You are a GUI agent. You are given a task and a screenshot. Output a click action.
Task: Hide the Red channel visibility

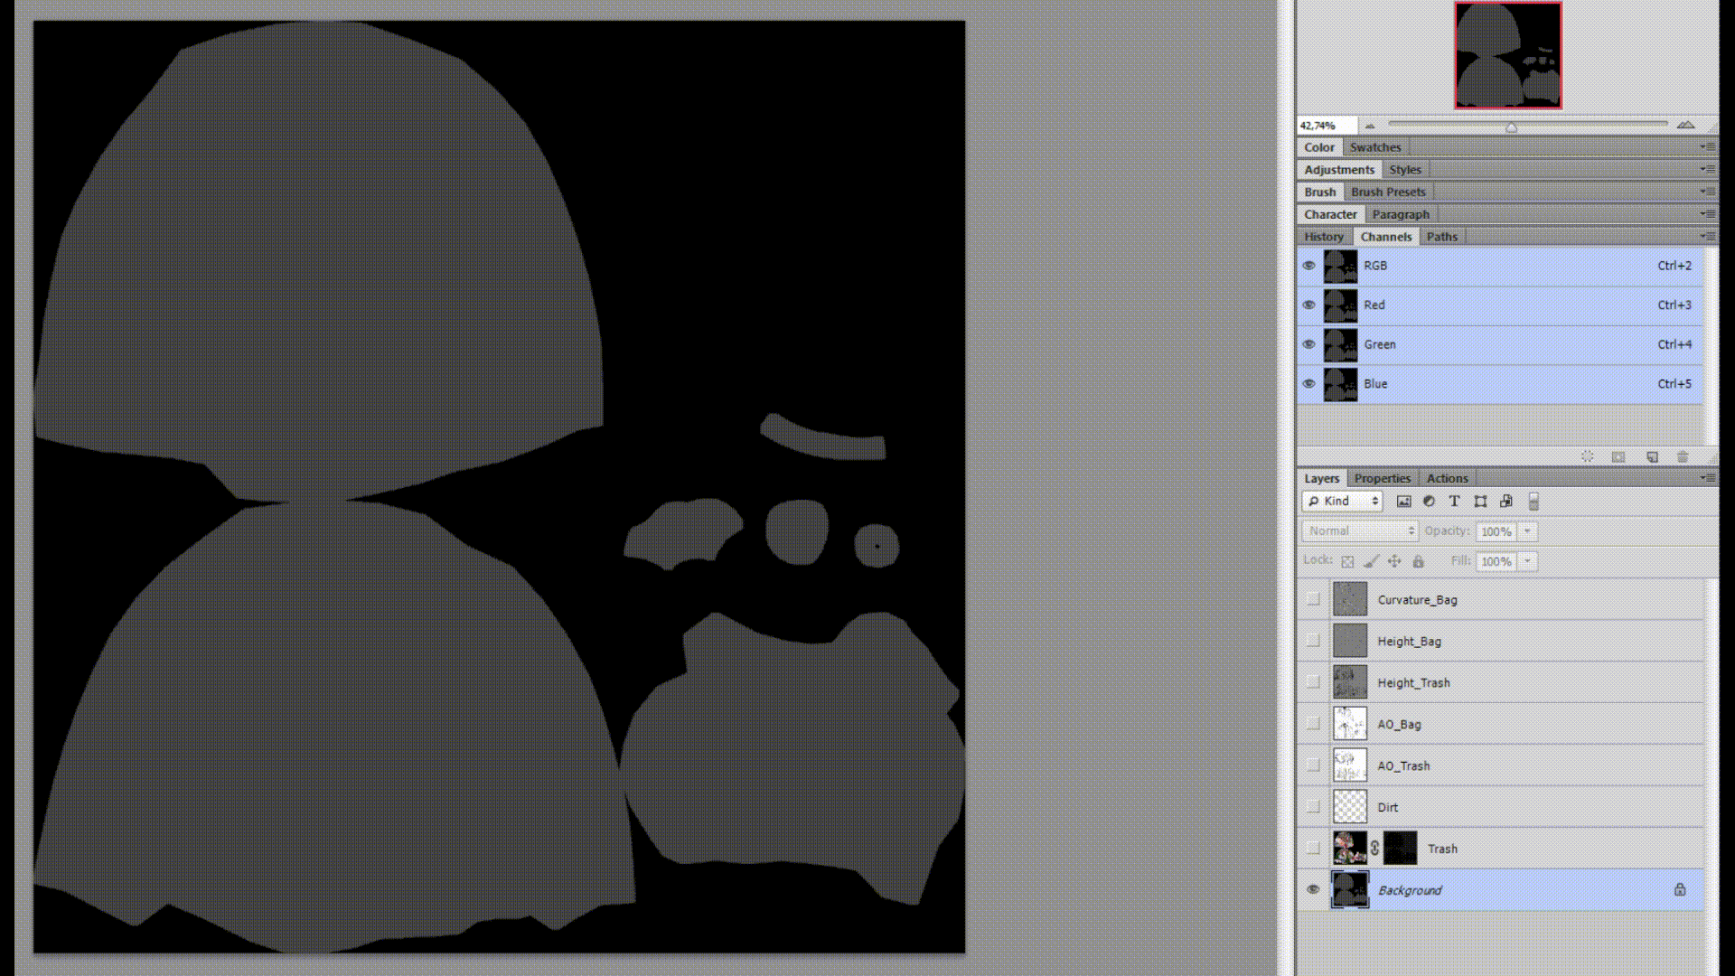[x=1308, y=305]
